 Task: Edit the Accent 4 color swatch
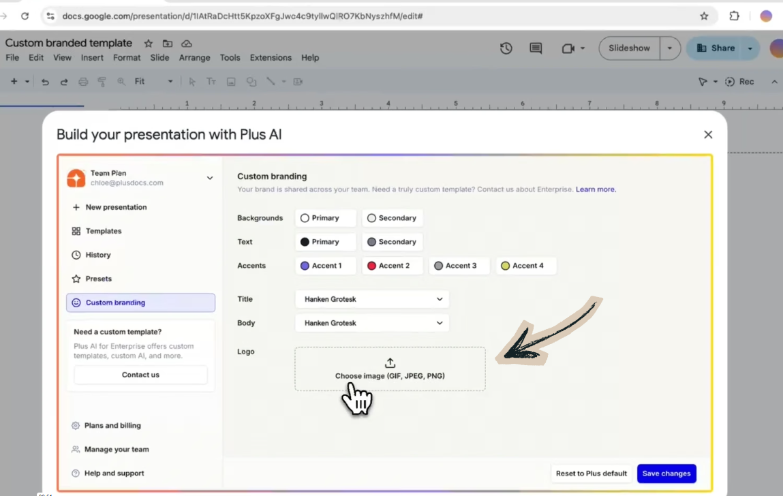coord(526,266)
